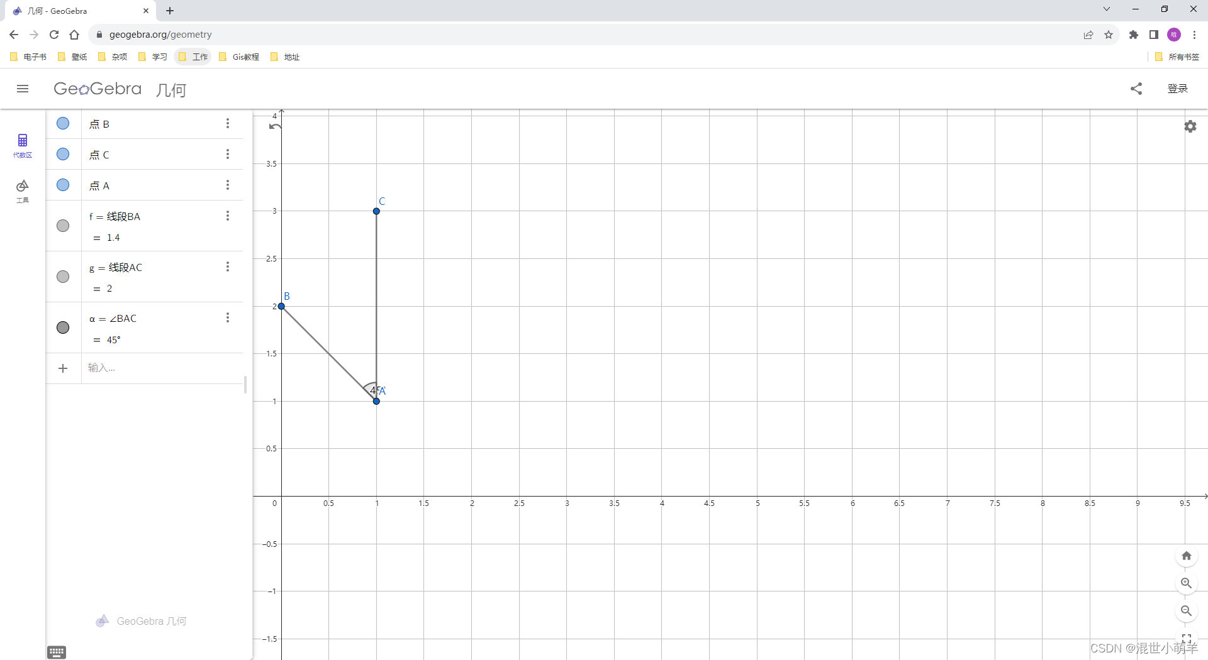Open the 壁纸 bookmark folder
The height and width of the screenshot is (660, 1208).
72,57
